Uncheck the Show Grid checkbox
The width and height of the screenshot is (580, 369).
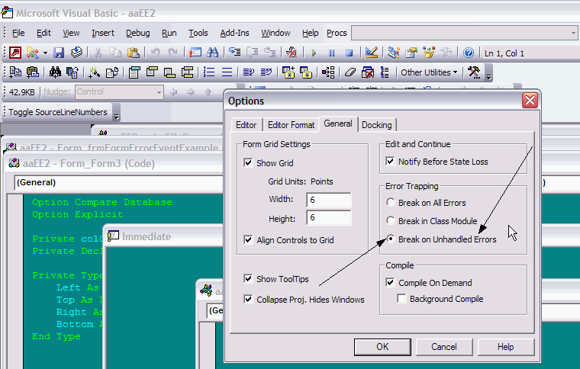[248, 162]
